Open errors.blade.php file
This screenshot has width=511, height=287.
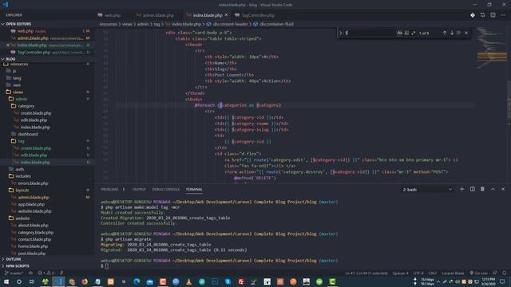[x=33, y=183]
